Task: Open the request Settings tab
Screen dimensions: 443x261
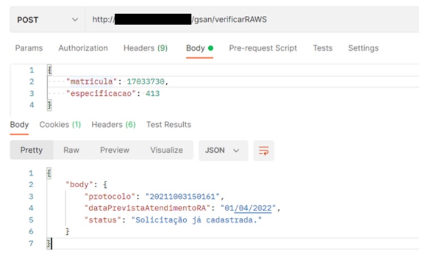Action: coord(363,48)
